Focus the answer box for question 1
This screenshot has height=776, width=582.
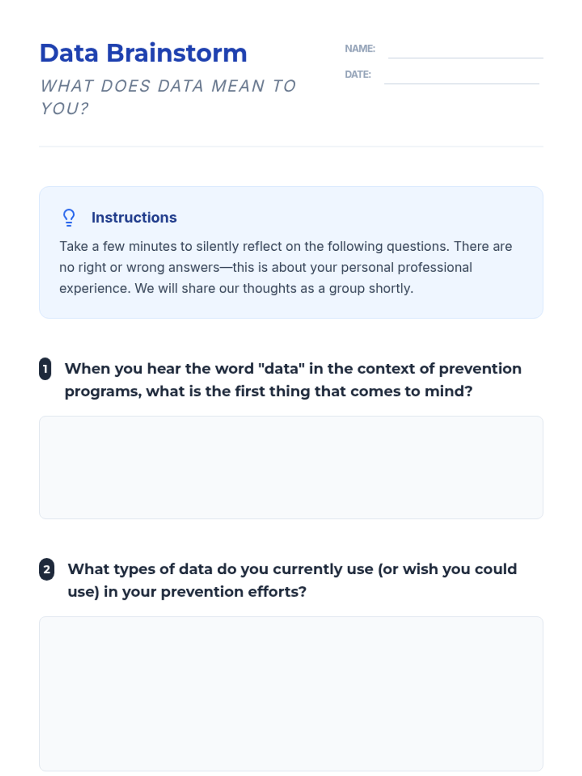[x=291, y=467]
